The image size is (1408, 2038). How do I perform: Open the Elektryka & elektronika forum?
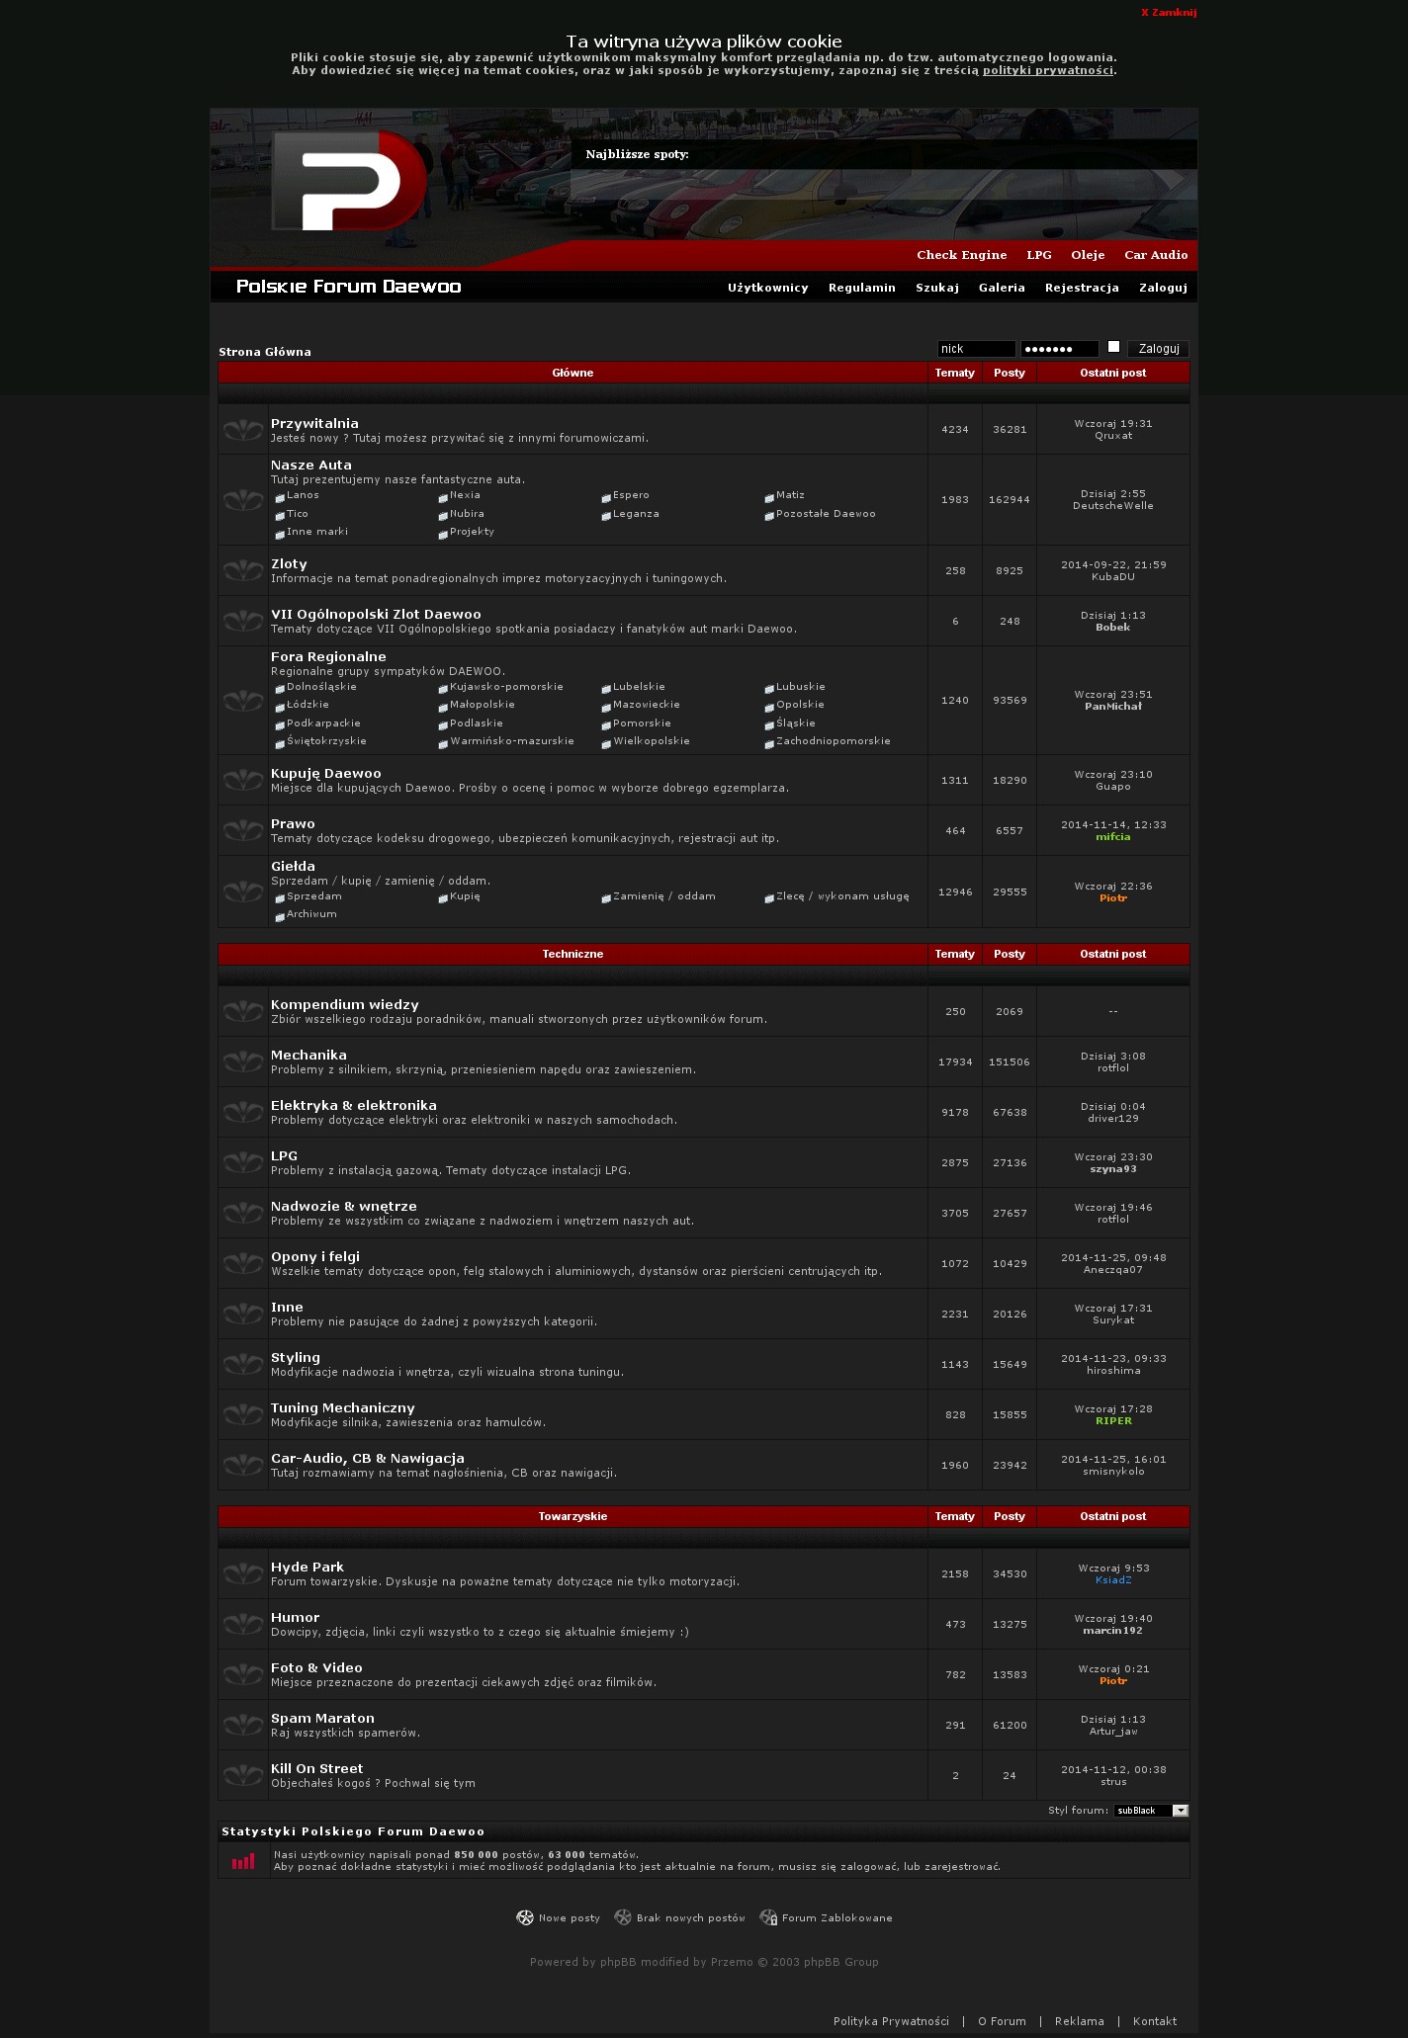click(353, 1105)
